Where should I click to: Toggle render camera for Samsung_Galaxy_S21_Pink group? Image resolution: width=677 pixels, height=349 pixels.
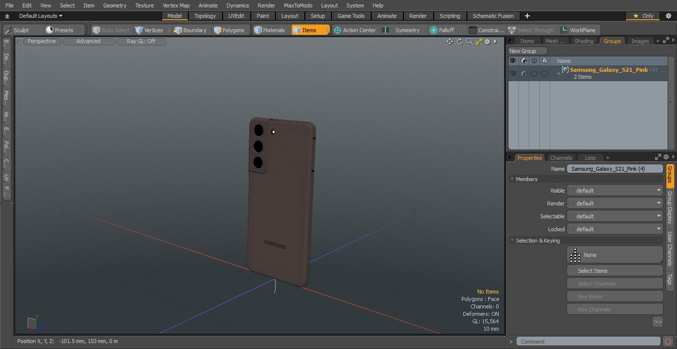point(523,73)
